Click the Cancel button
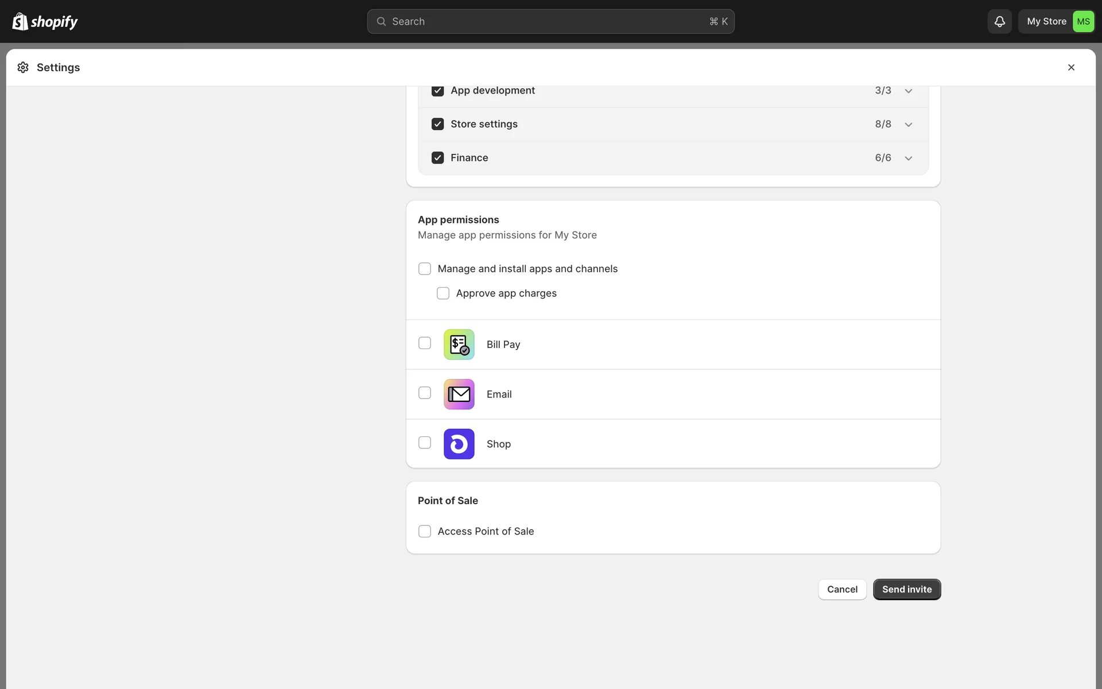1102x689 pixels. (842, 590)
